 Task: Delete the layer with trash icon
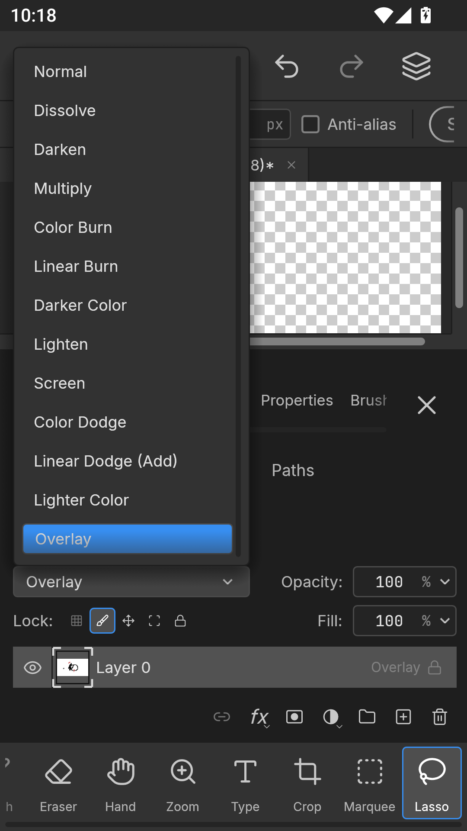point(440,717)
